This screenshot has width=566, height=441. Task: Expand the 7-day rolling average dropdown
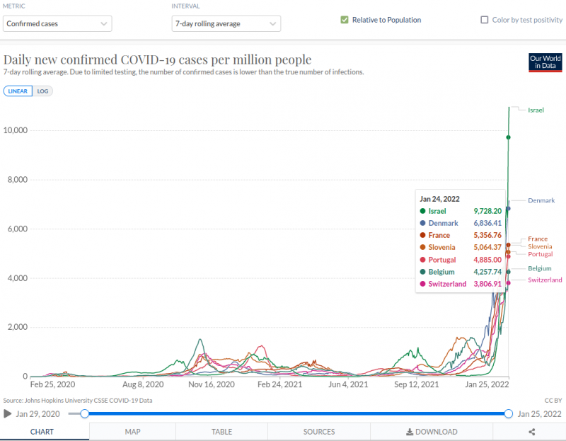pyautogui.click(x=226, y=23)
